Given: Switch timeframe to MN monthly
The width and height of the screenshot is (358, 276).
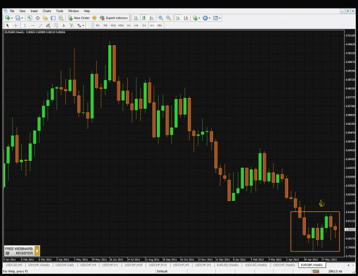Looking at the screenshot, I should (160, 26).
